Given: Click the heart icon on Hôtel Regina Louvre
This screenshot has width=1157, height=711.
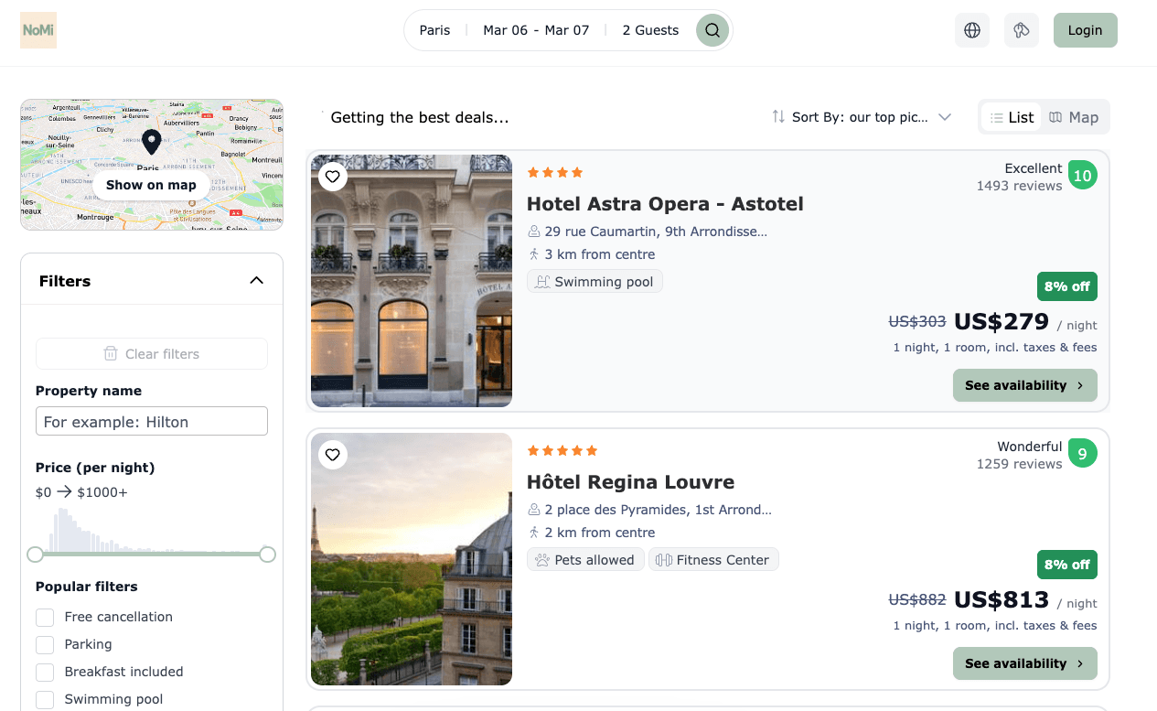Looking at the screenshot, I should [333, 455].
